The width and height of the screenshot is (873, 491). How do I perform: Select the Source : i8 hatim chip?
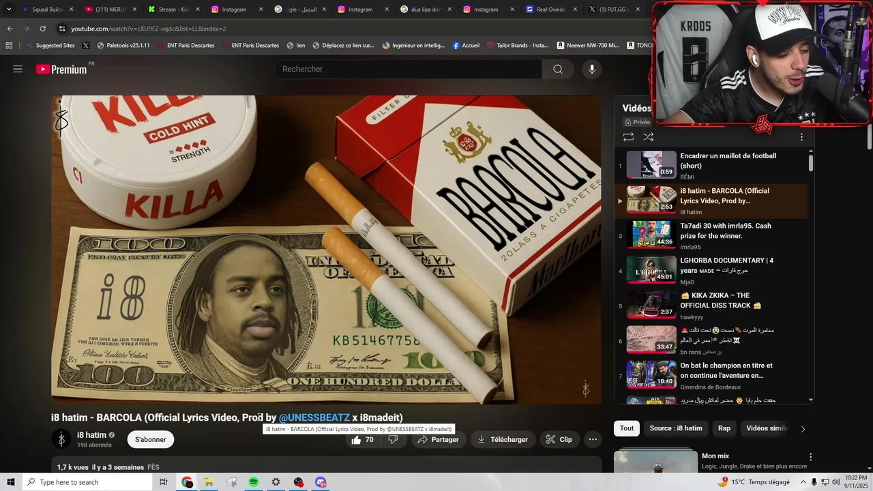coord(675,428)
